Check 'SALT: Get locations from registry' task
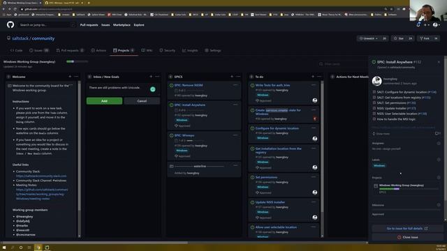 (x=374, y=98)
